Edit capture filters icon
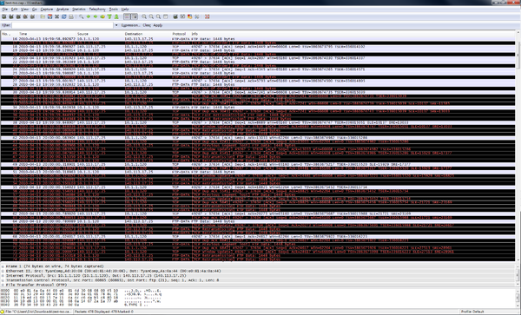 coord(175,16)
